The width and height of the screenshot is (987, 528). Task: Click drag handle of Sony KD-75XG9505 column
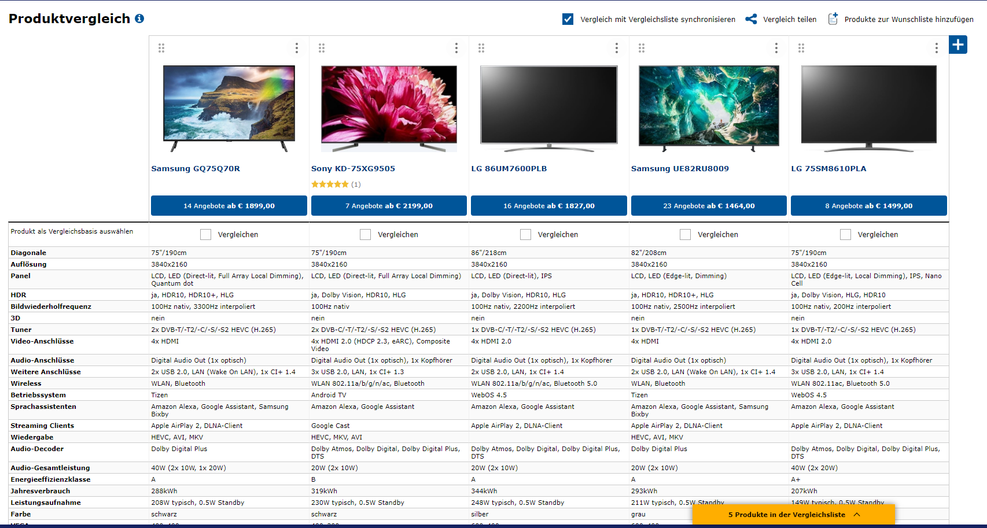point(322,48)
